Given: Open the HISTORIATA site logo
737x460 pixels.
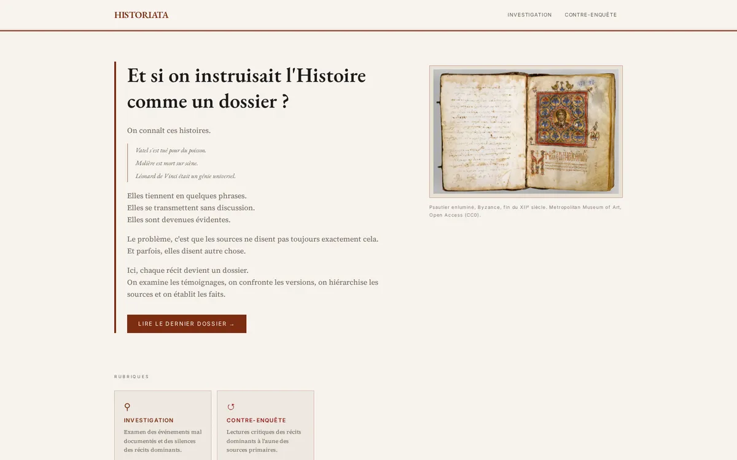Looking at the screenshot, I should pos(141,15).
